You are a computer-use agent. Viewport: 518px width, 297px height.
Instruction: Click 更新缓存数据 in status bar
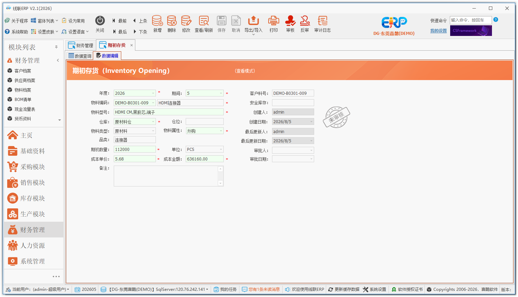point(344,289)
